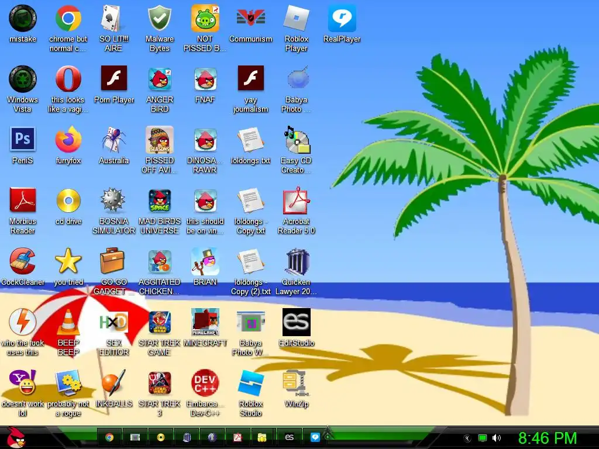The height and width of the screenshot is (449, 599).
Task: Click the gold disc taskbar button
Action: 161,437
